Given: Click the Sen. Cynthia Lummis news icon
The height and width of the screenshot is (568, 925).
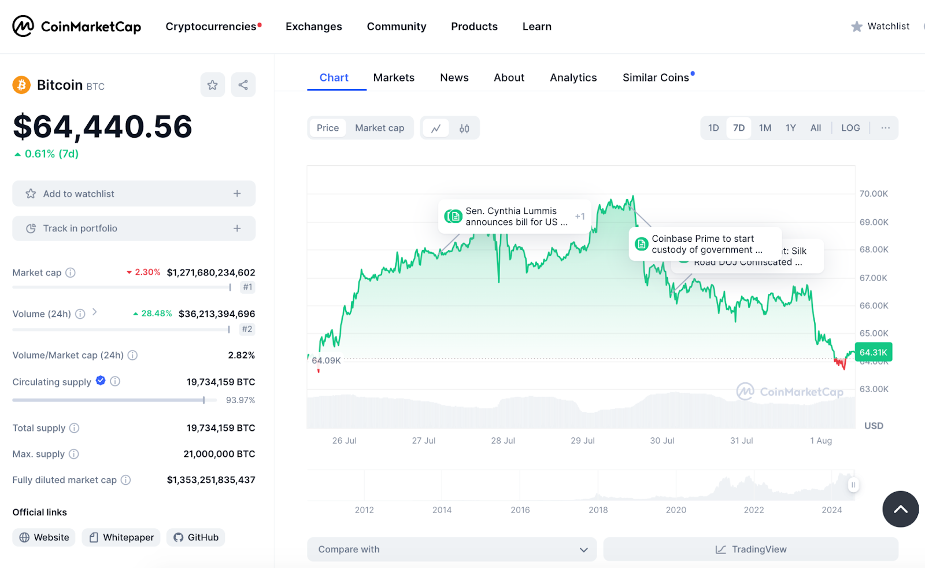Looking at the screenshot, I should click(x=453, y=216).
